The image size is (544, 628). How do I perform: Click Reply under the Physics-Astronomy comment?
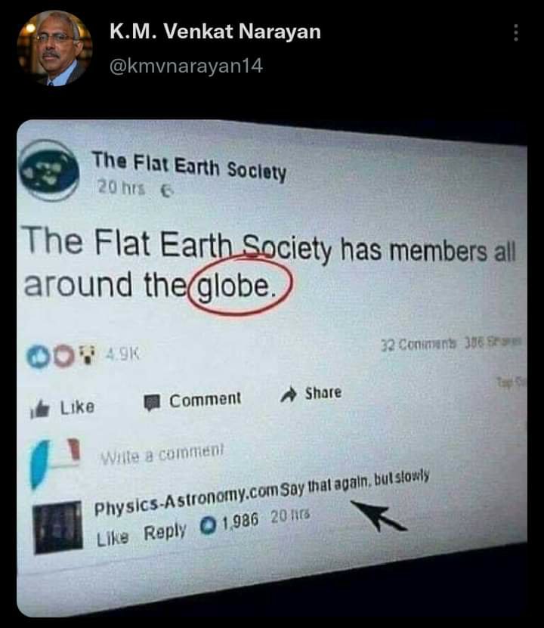click(165, 533)
